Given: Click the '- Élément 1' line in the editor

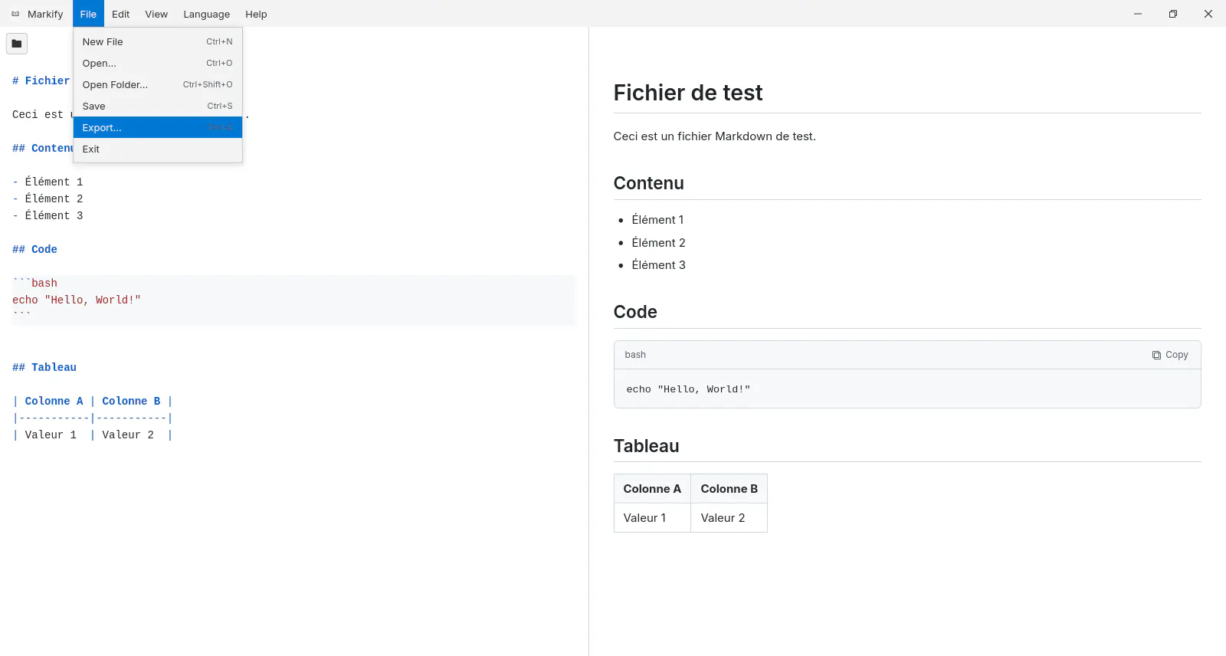Looking at the screenshot, I should click(48, 182).
